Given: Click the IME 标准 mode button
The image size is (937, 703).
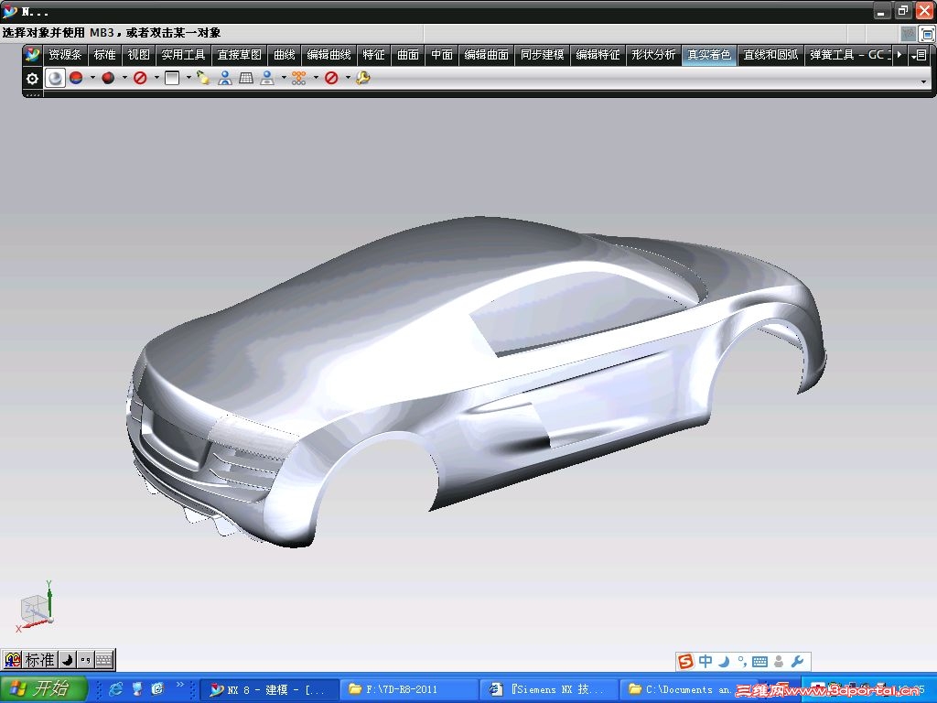Looking at the screenshot, I should [x=39, y=660].
